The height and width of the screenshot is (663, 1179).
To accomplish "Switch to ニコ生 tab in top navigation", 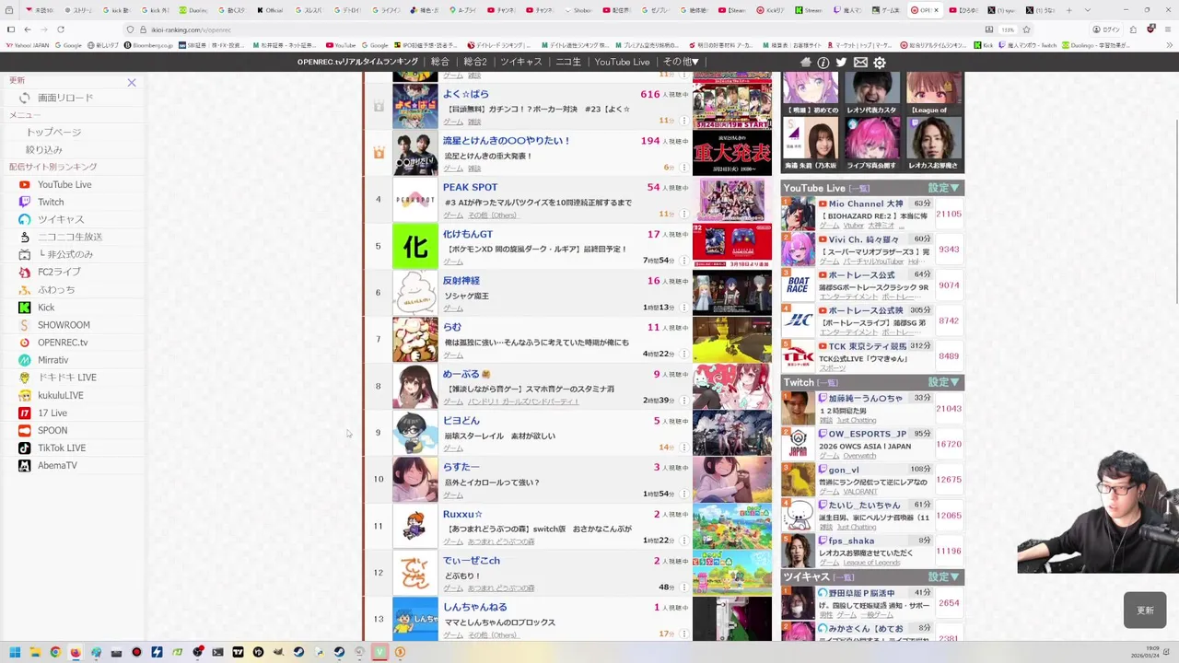I will click(x=568, y=62).
